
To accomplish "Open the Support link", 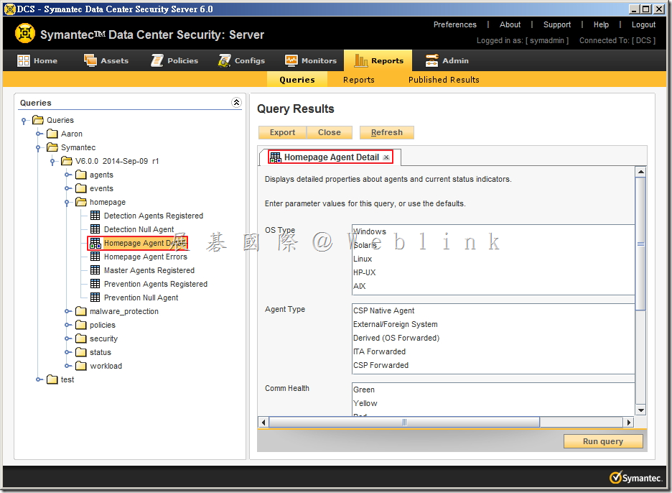I will coord(556,24).
